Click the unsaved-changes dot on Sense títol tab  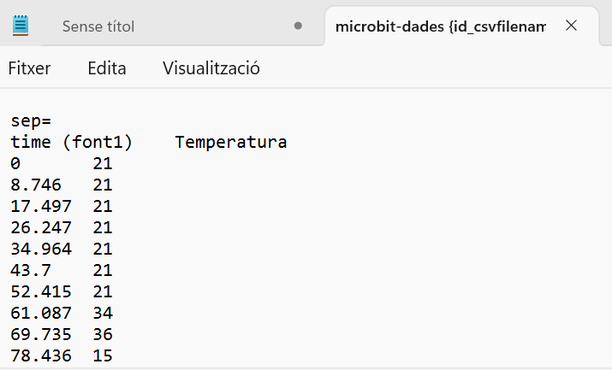tap(298, 26)
